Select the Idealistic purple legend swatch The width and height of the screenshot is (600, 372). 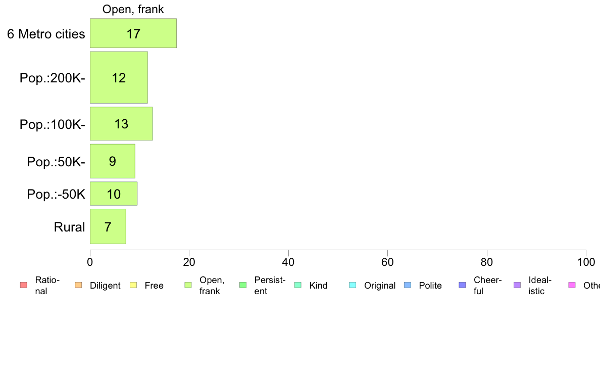click(x=517, y=285)
